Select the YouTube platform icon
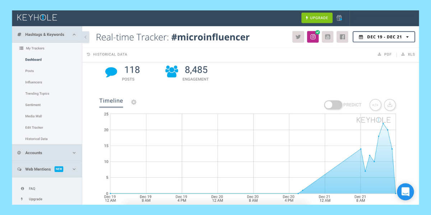This screenshot has height=215, width=431. tap(328, 37)
